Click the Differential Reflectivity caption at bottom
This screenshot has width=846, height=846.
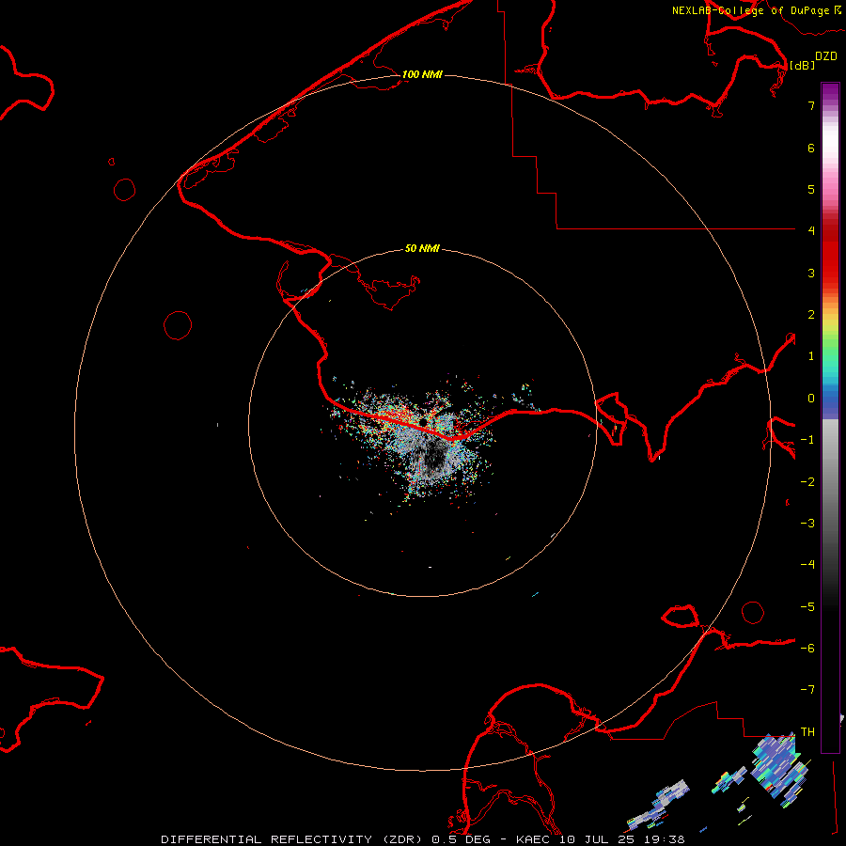coord(422,839)
